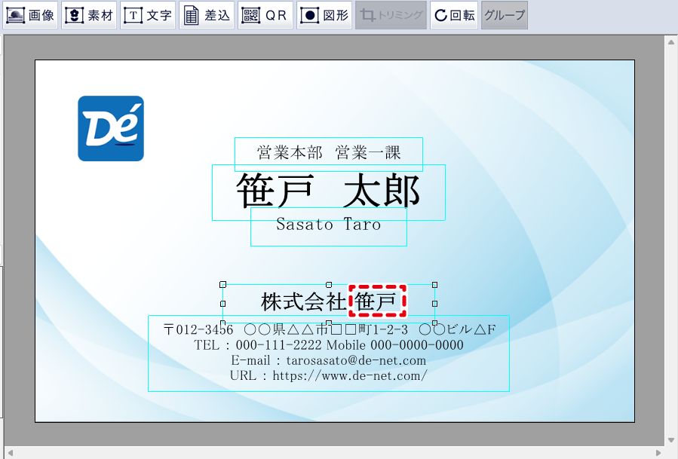
Task: Click the URL https://www.de-net.com/ line
Action: pyautogui.click(x=329, y=375)
